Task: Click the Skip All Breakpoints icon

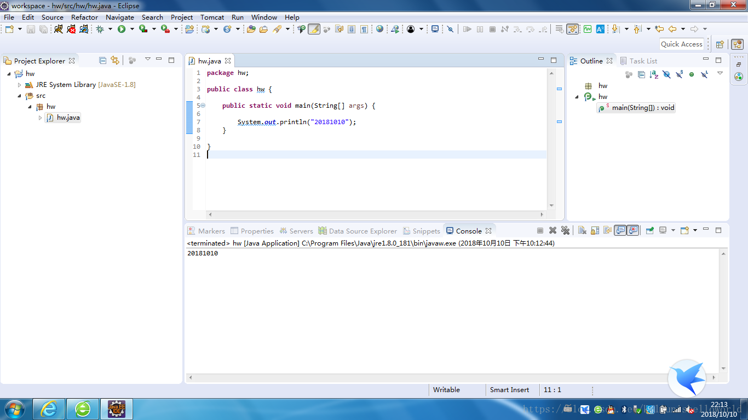Action: pyautogui.click(x=450, y=29)
